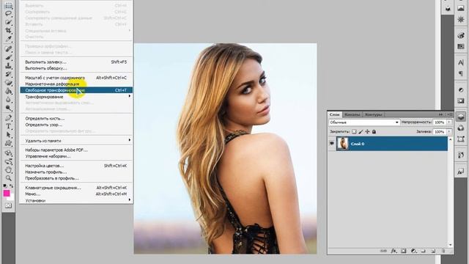Select the Crop tool
This screenshot has width=469, height=264.
pyautogui.click(x=9, y=30)
